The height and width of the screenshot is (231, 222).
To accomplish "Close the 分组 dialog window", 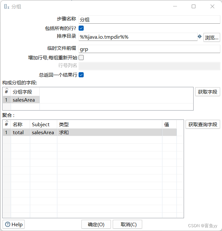I will (212, 6).
